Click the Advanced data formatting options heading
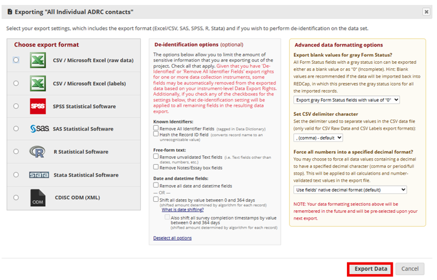Image resolution: width=437 pixels, height=280 pixels. pyautogui.click(x=339, y=45)
